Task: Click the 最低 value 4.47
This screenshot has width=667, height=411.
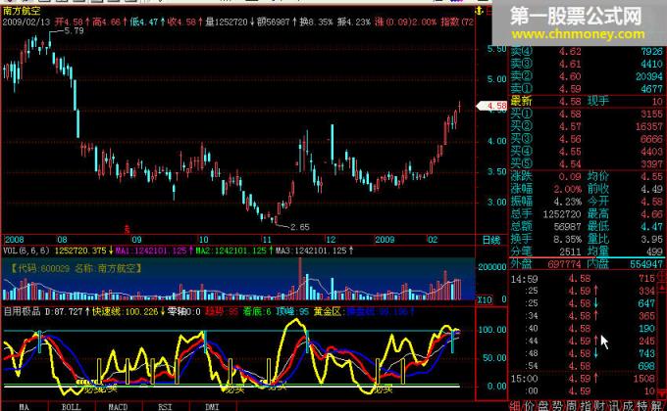Action: click(651, 227)
